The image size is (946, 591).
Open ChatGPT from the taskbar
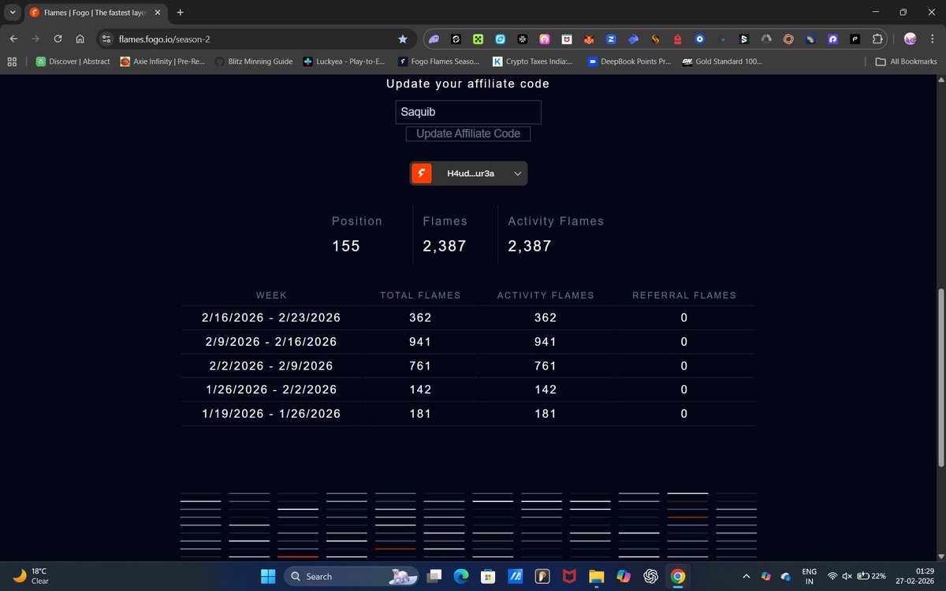(650, 576)
